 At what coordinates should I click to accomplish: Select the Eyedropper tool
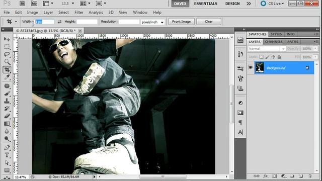[x=7, y=77]
